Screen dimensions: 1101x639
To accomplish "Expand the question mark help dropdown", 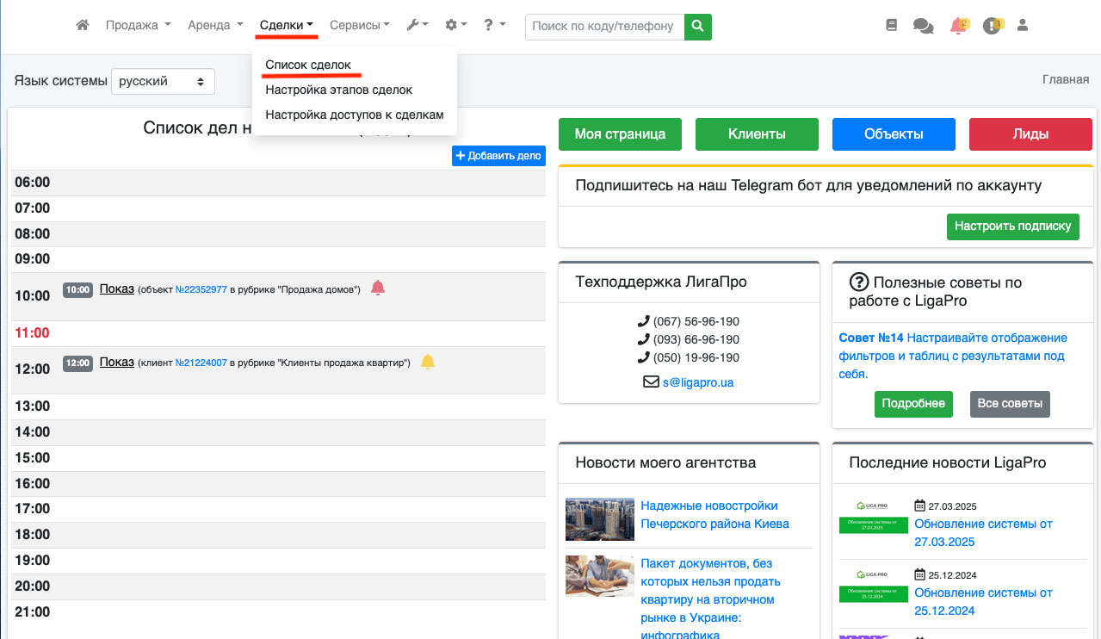I will tap(494, 26).
